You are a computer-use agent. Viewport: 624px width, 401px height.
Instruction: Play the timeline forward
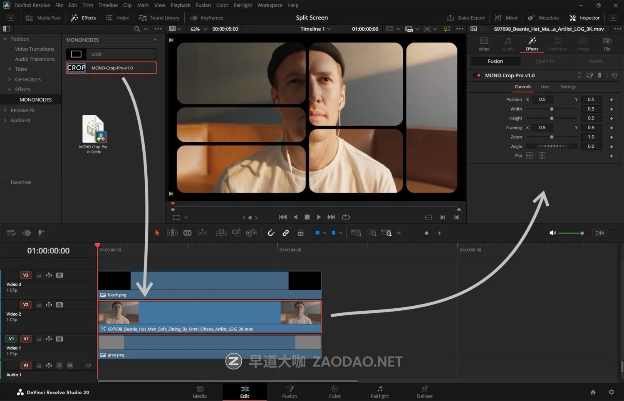click(319, 217)
